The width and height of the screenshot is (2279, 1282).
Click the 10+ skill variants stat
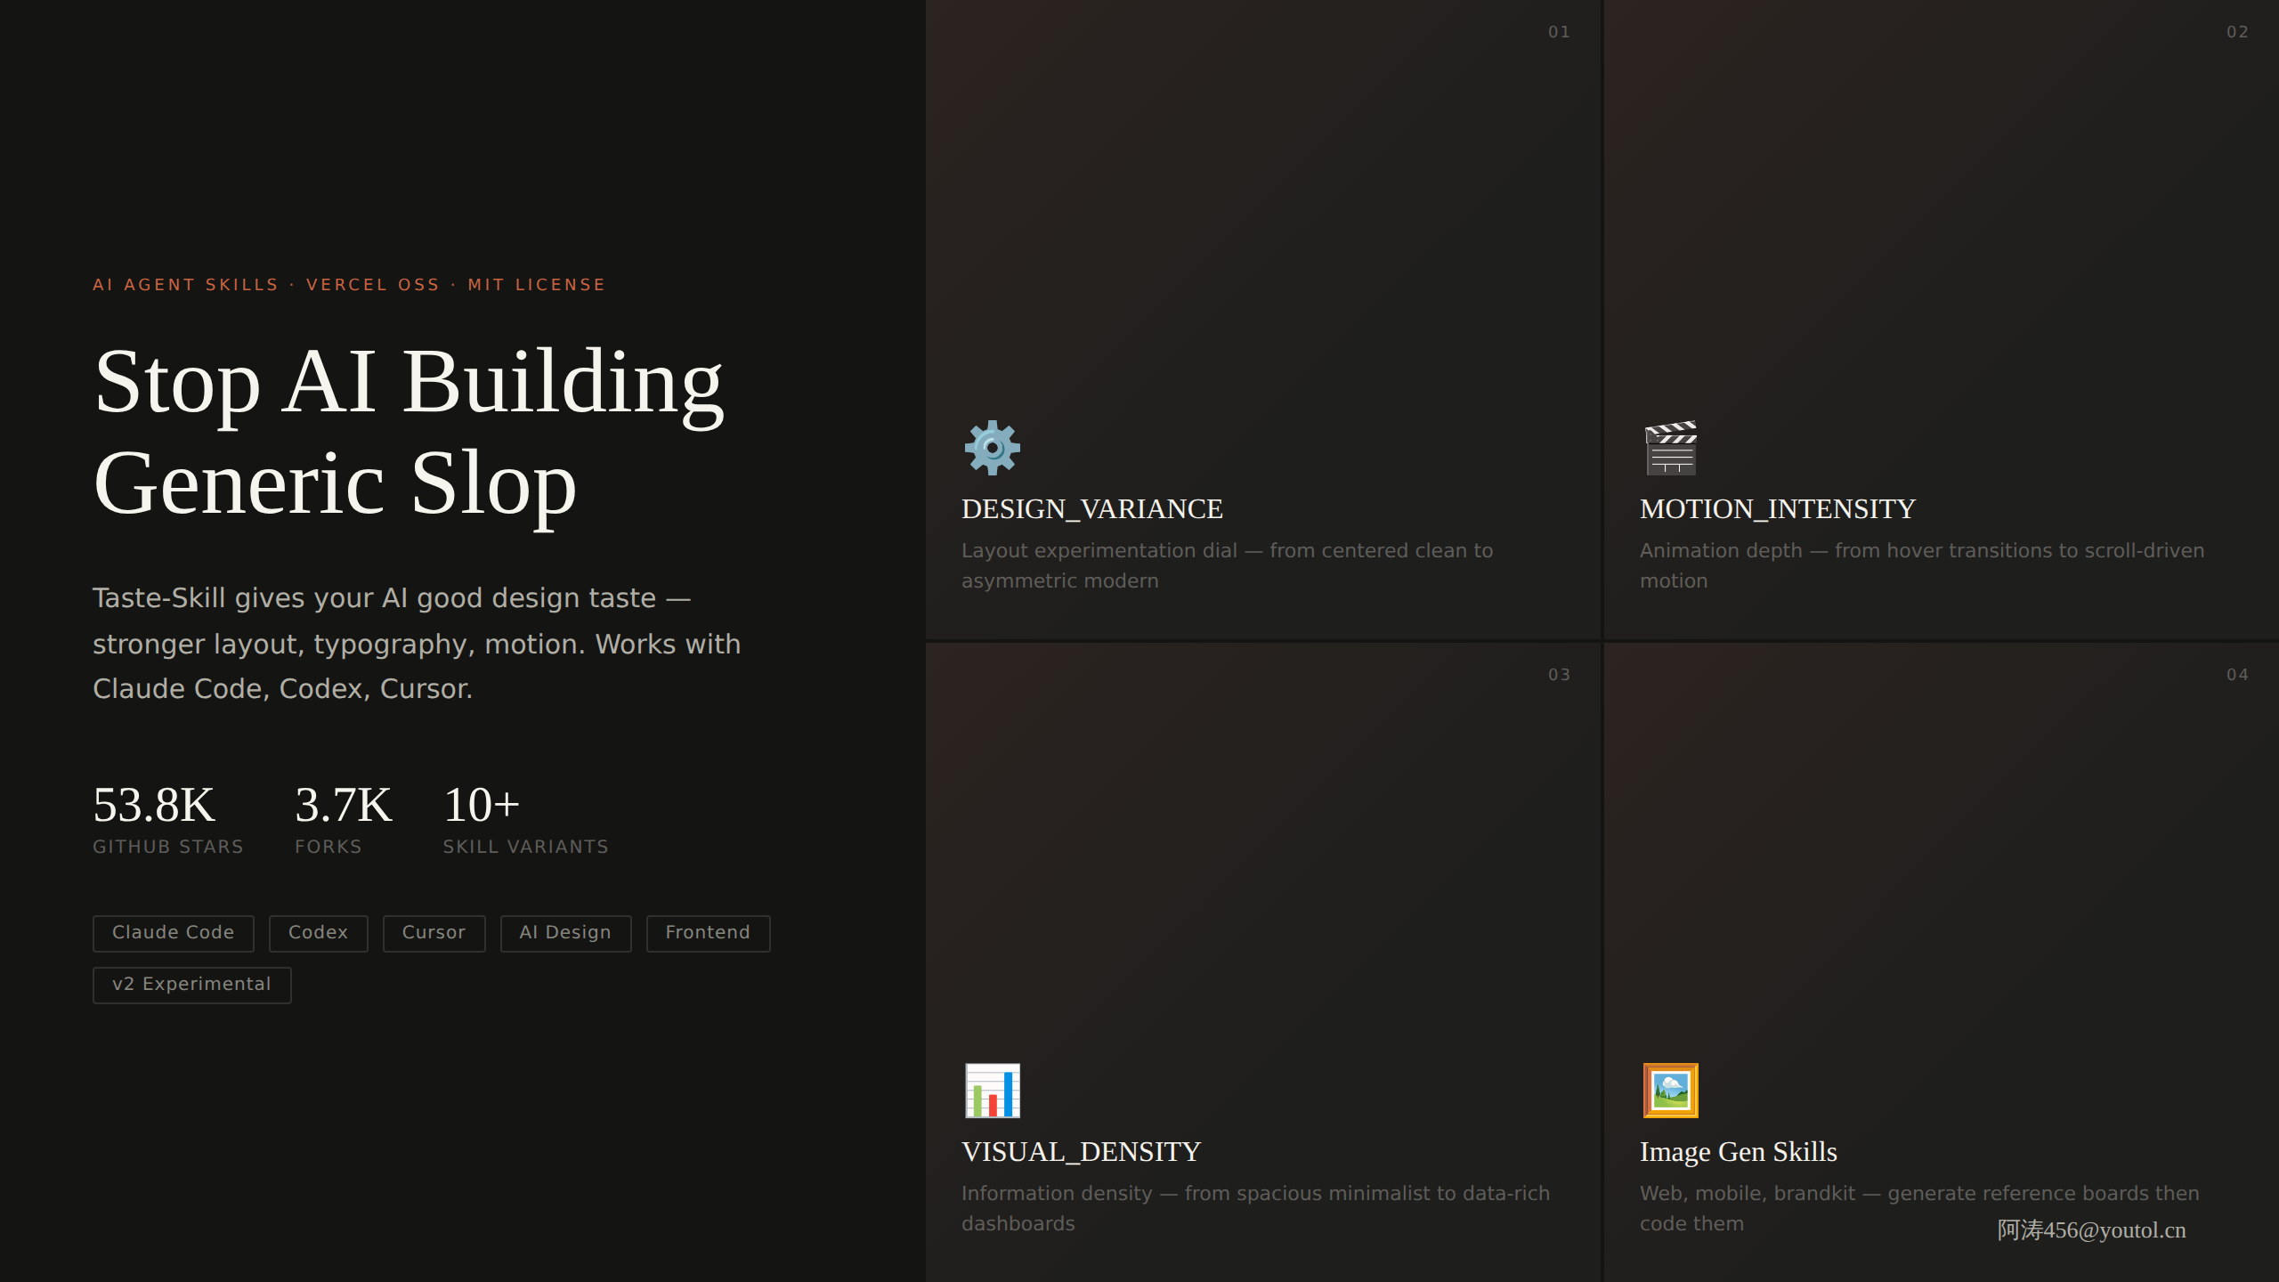pos(526,819)
